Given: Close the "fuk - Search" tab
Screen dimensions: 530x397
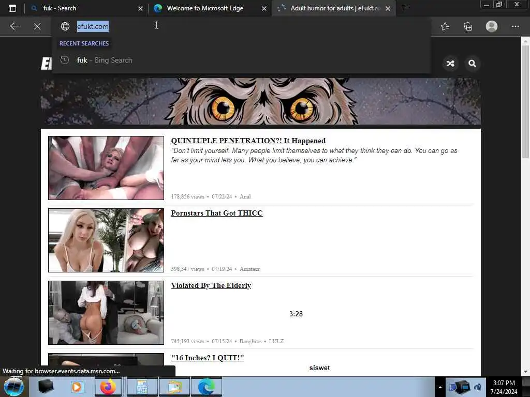Looking at the screenshot, I should coord(140,8).
